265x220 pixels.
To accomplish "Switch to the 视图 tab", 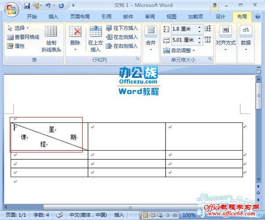I will click(171, 17).
